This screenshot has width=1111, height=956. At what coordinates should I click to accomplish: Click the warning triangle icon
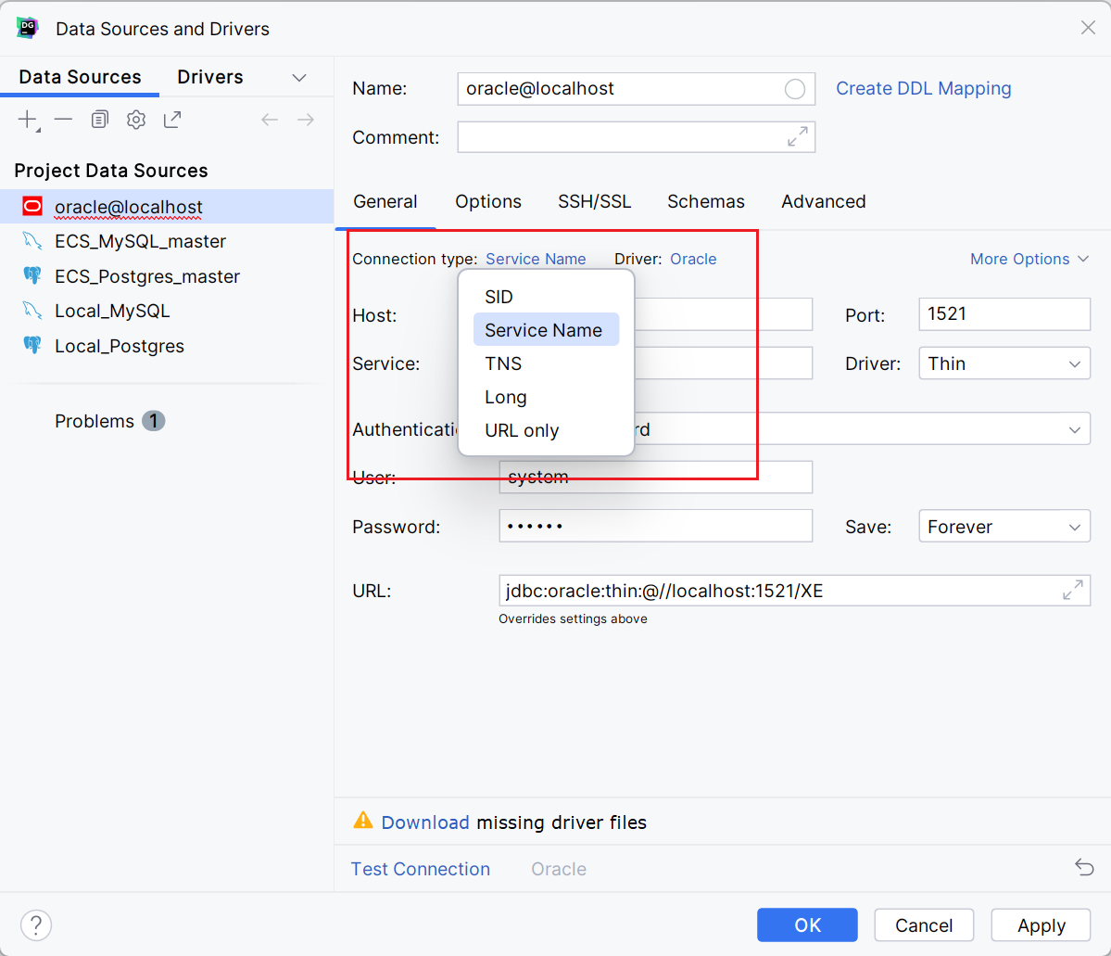[x=363, y=822]
